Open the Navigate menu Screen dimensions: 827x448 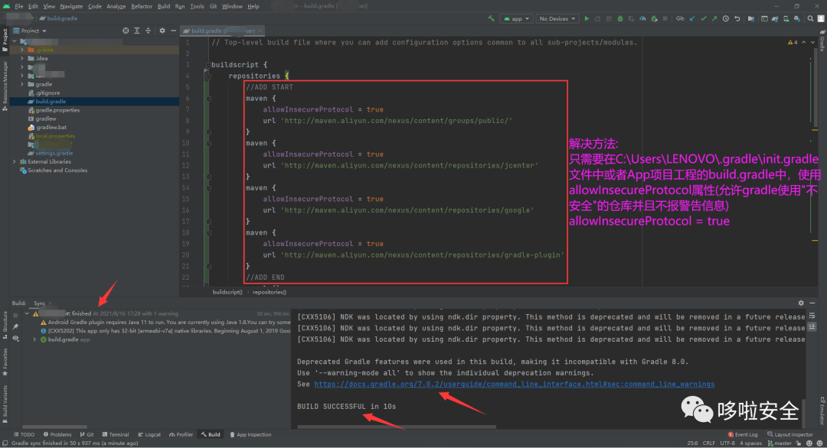71,6
